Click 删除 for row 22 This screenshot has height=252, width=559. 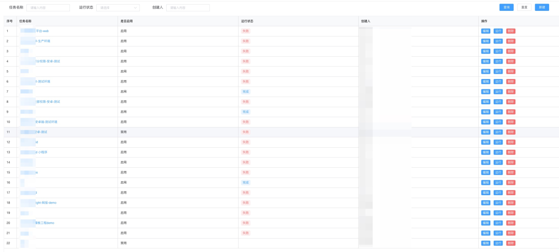511,243
